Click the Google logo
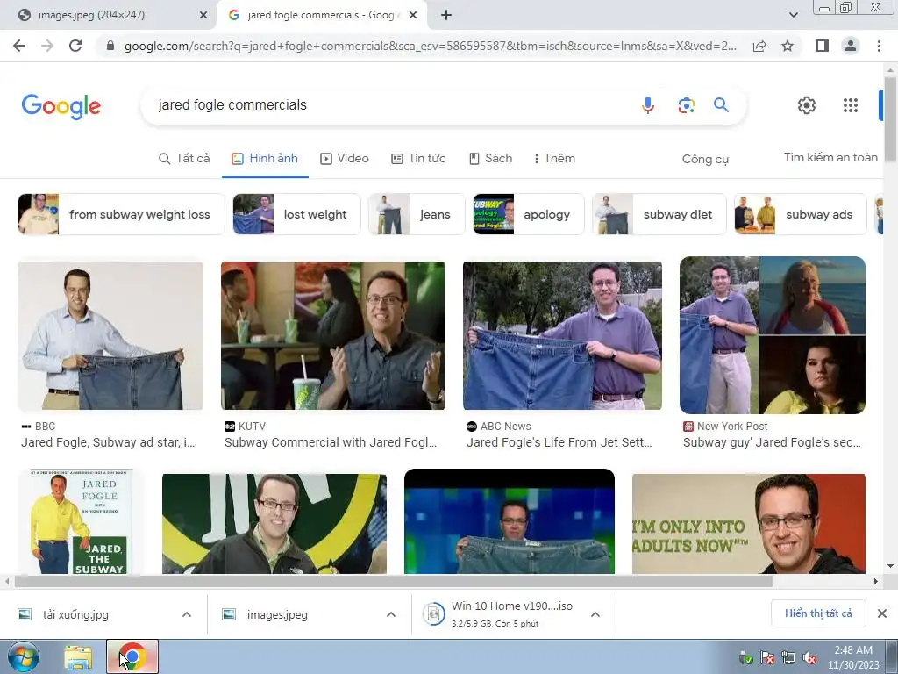898x674 pixels. [x=61, y=106]
